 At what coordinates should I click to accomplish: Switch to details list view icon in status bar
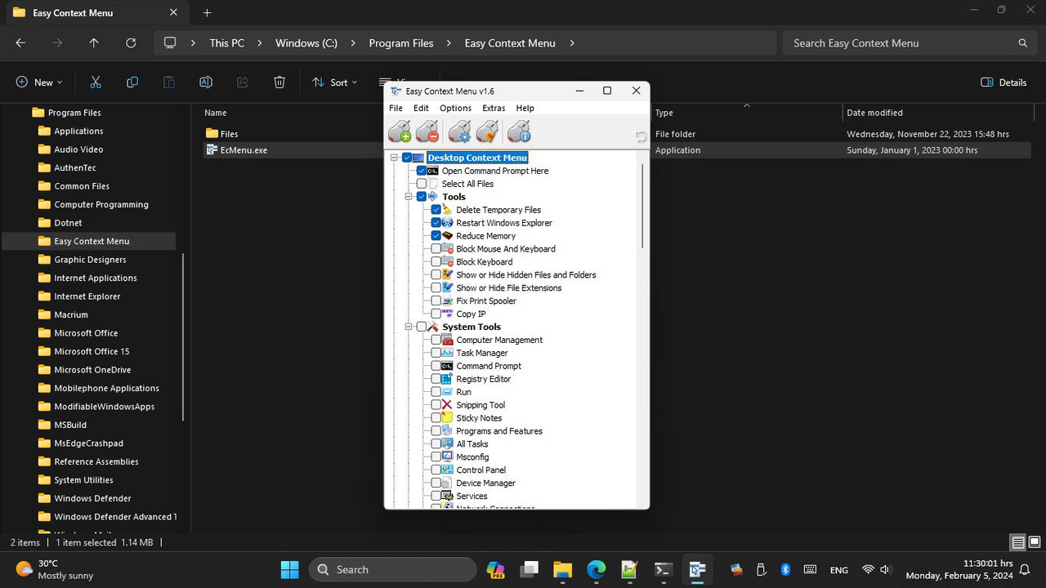pyautogui.click(x=1018, y=542)
